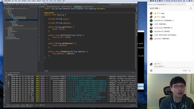
Task: Click the @Document annotation in the editor
Action: [49, 13]
